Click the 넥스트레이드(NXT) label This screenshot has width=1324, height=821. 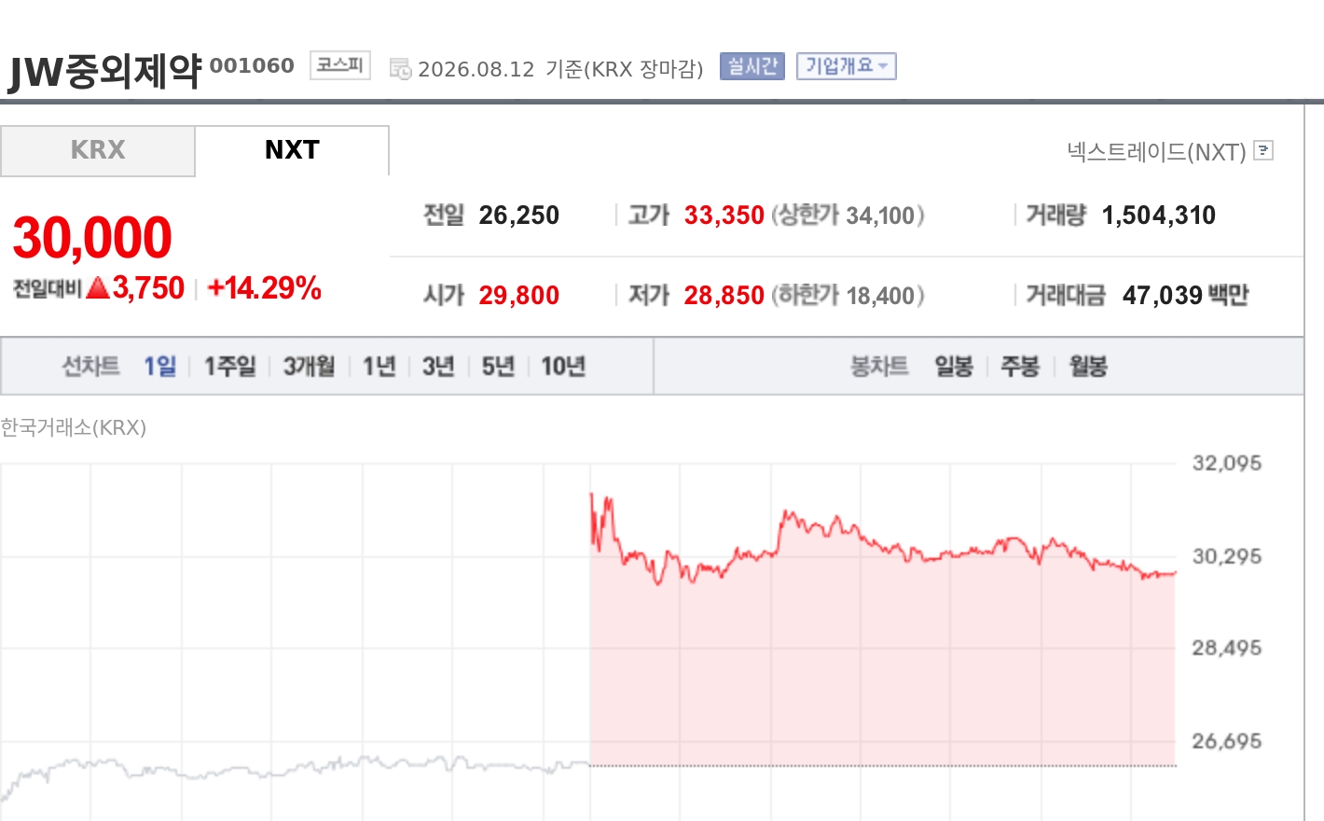click(1156, 151)
